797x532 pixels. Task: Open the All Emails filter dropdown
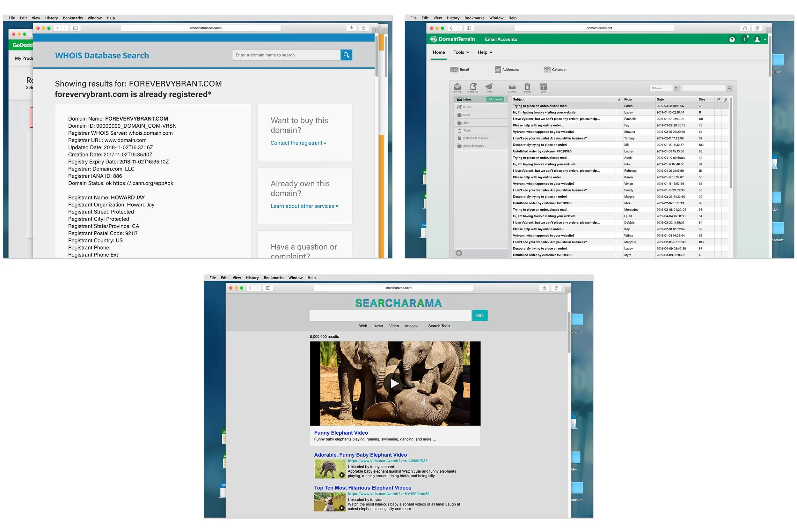(x=664, y=88)
